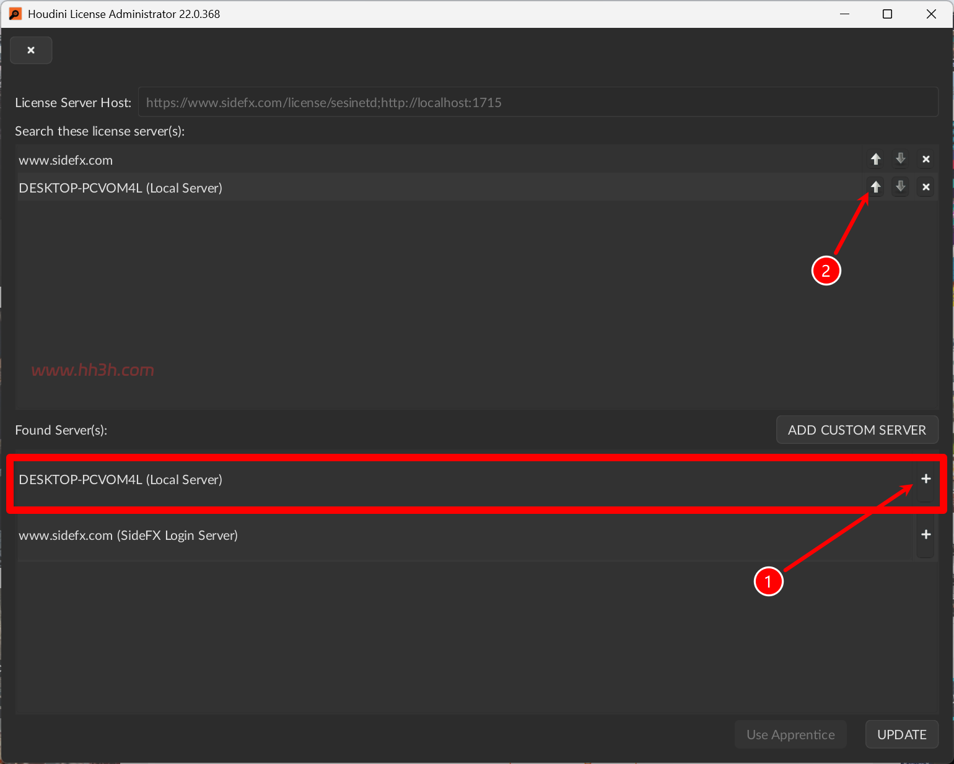Viewport: 954px width, 764px height.
Task: Move www.sidefx.com down in search list
Action: [901, 159]
